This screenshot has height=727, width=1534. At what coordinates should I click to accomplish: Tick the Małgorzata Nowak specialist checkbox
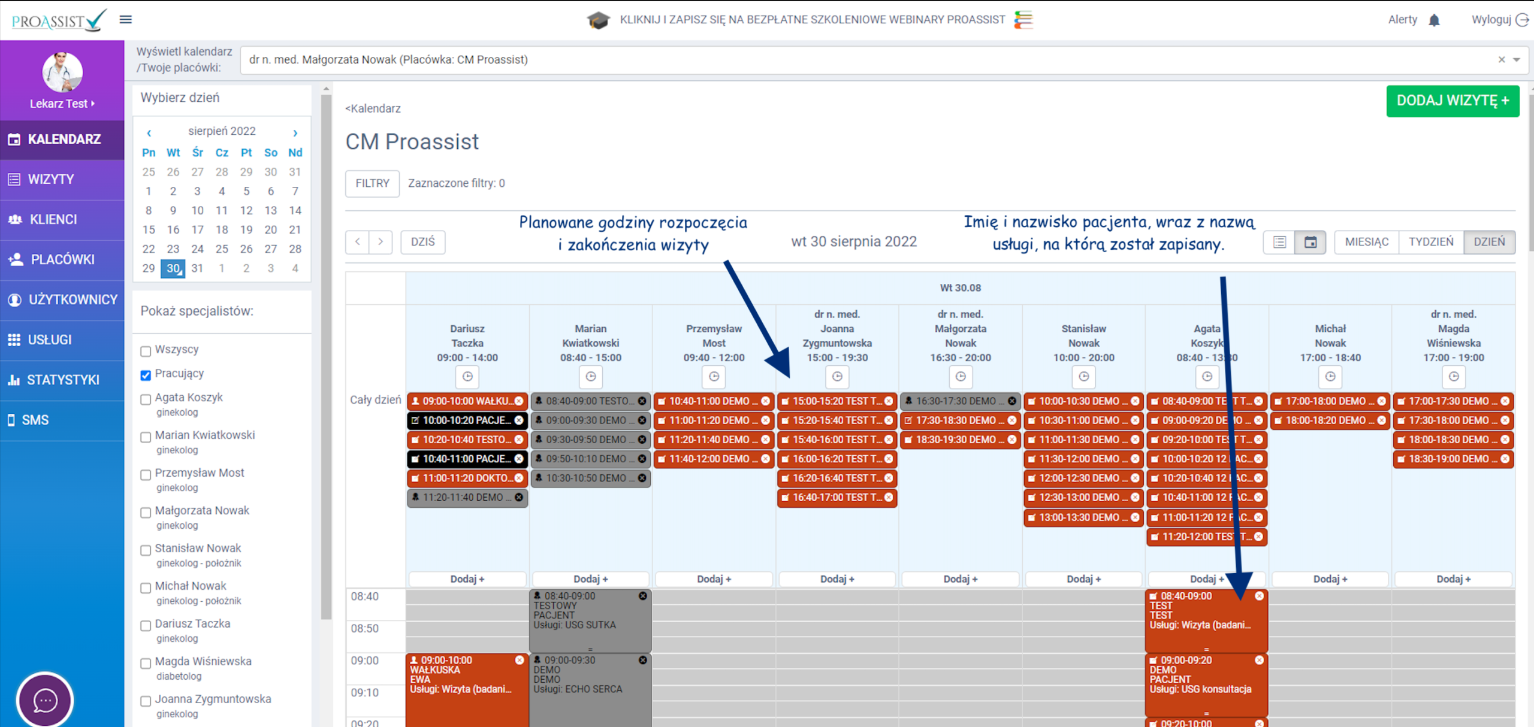pyautogui.click(x=146, y=513)
